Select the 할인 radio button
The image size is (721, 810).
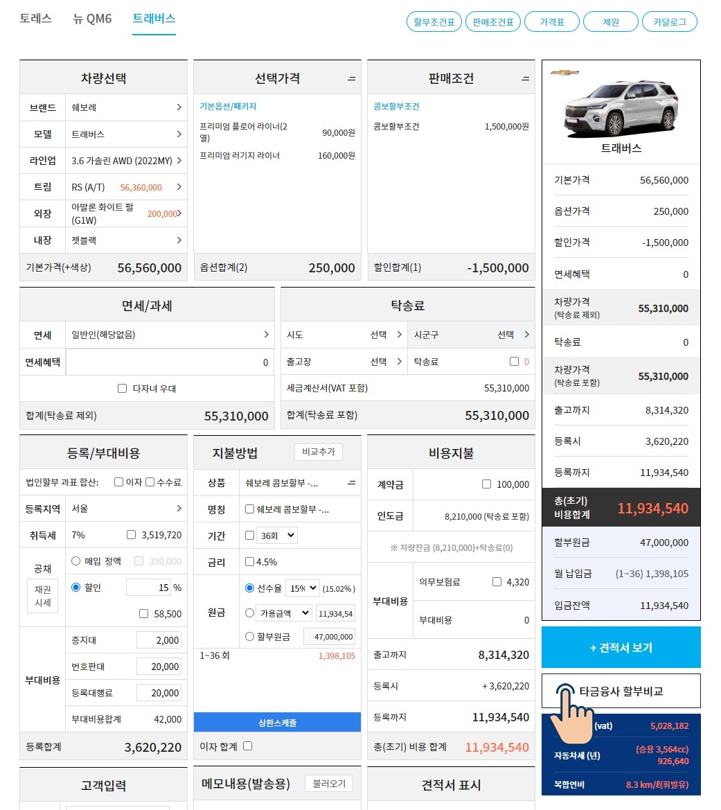tap(76, 588)
